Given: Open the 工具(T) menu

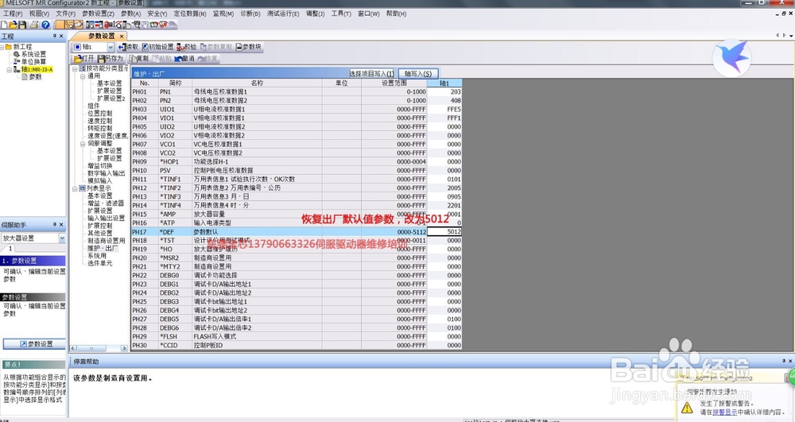Looking at the screenshot, I should pos(341,14).
